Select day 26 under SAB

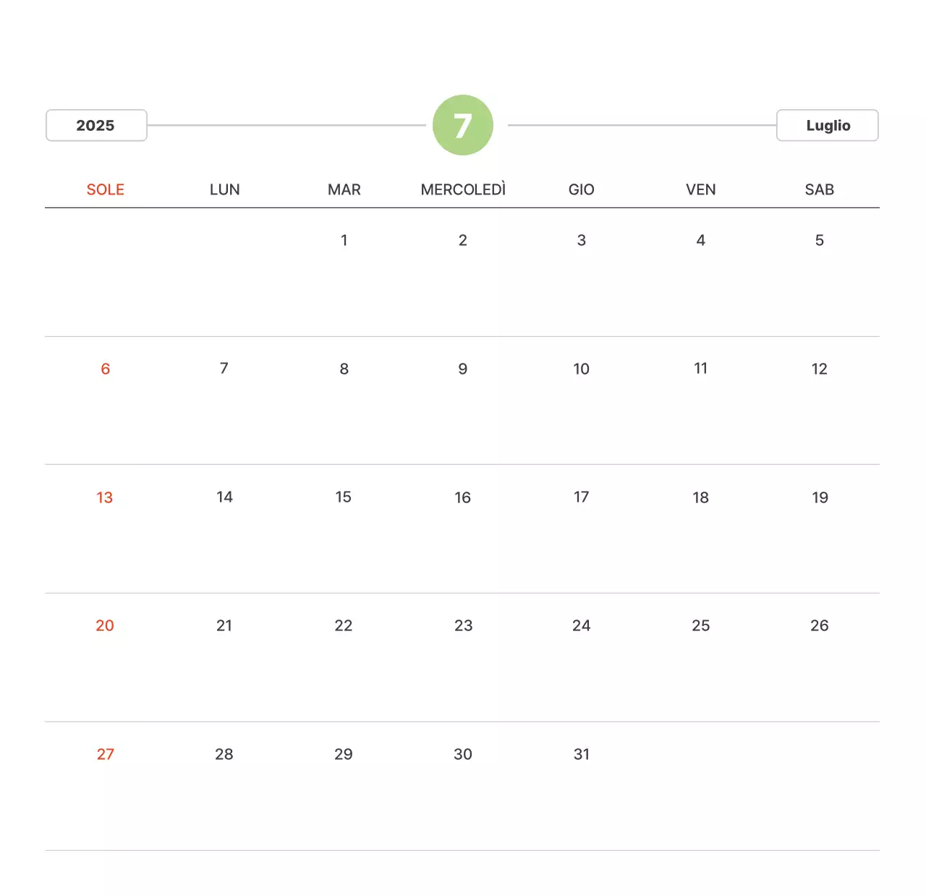coord(819,625)
